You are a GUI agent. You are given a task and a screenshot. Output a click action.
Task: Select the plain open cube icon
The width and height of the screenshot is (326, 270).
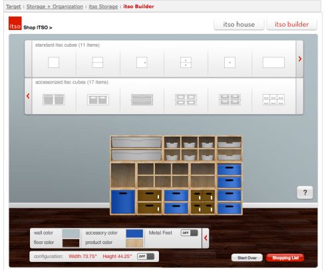[x=54, y=63]
